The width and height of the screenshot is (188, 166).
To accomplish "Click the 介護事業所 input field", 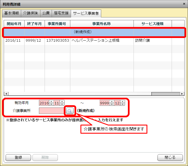I will click(x=51, y=111).
